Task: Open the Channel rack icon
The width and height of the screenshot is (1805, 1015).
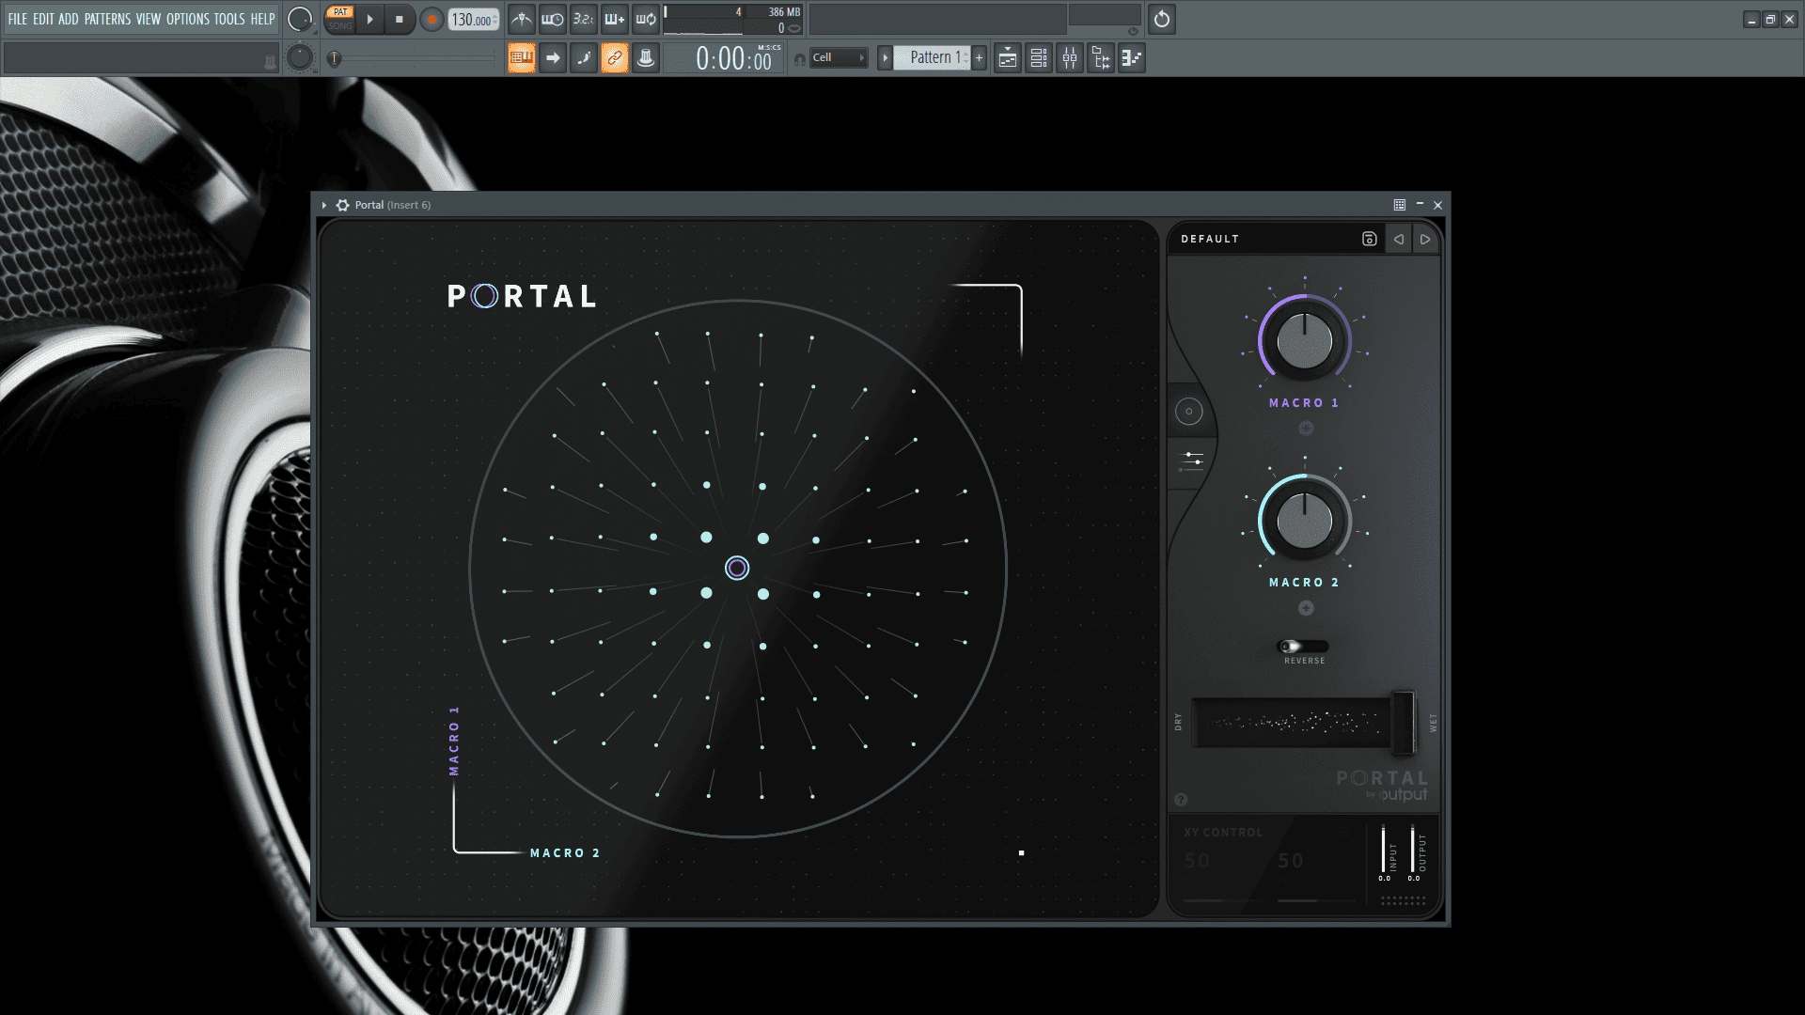Action: (1039, 58)
